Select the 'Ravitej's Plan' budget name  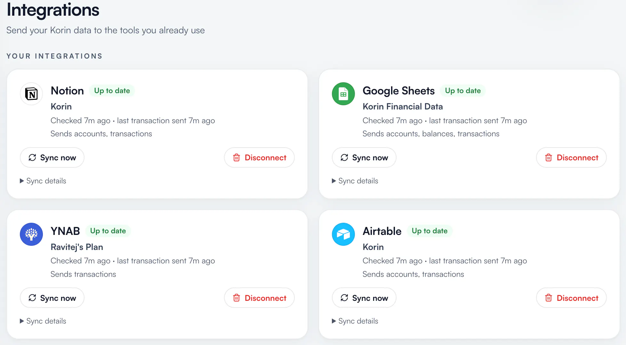[77, 247]
